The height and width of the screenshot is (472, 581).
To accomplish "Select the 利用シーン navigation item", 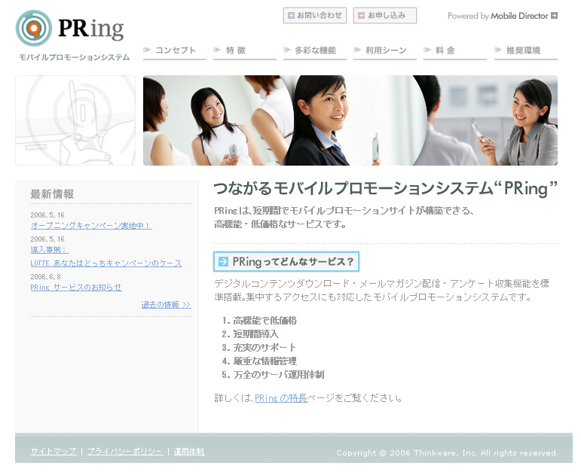I will 384,50.
